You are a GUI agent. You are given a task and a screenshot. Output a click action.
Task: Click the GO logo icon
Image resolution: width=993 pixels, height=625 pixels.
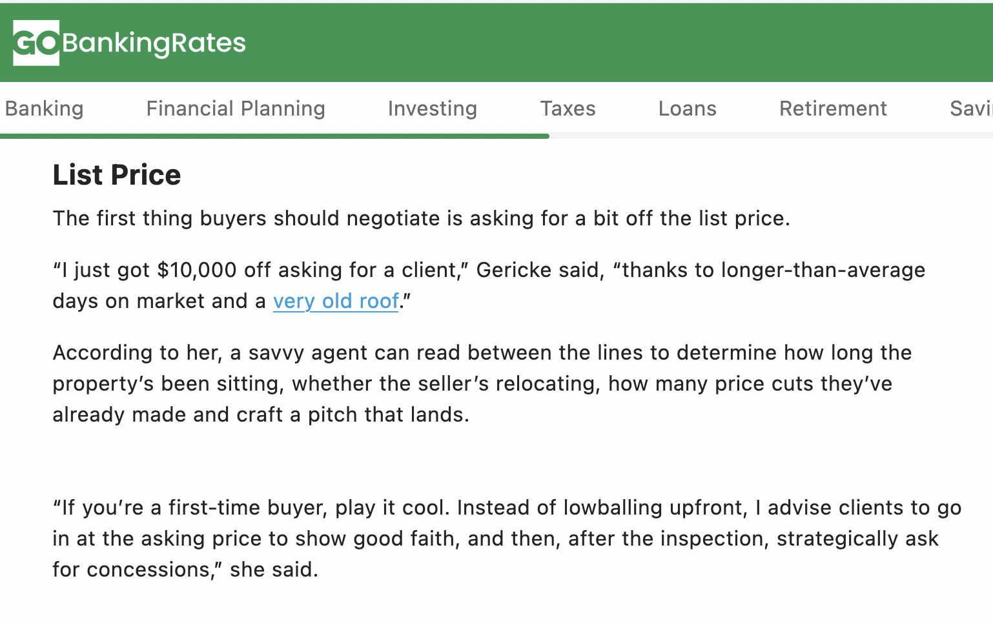click(x=36, y=43)
